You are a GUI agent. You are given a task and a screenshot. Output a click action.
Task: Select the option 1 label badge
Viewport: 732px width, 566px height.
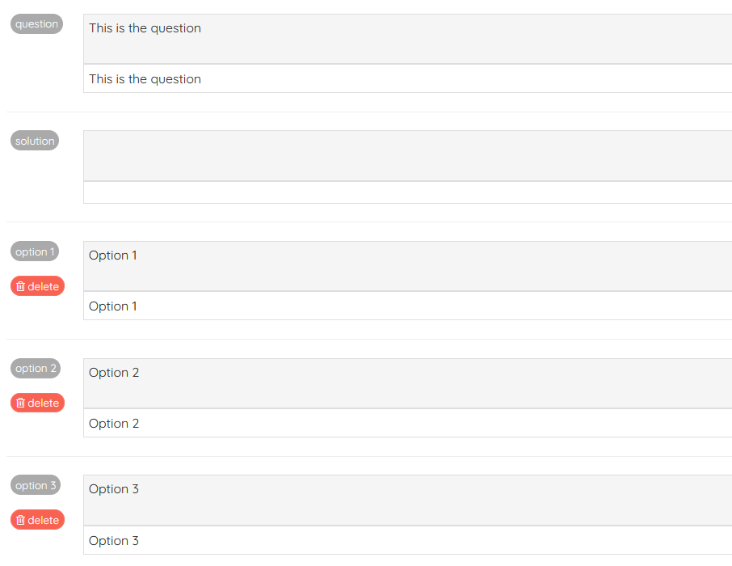[35, 251]
